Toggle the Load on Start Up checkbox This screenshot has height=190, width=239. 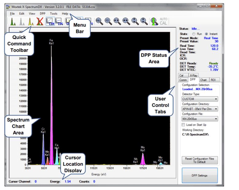click(183, 125)
